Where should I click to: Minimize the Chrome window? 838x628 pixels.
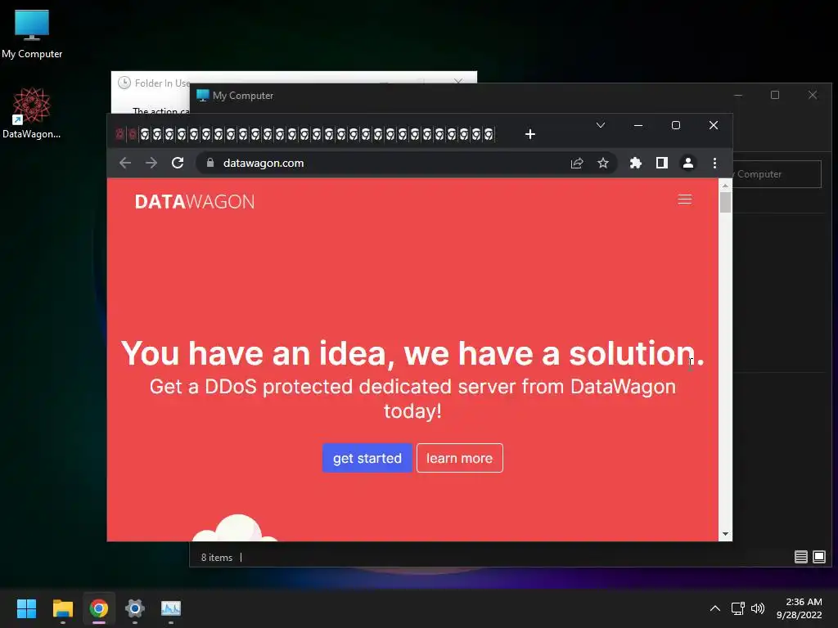pyautogui.click(x=638, y=125)
